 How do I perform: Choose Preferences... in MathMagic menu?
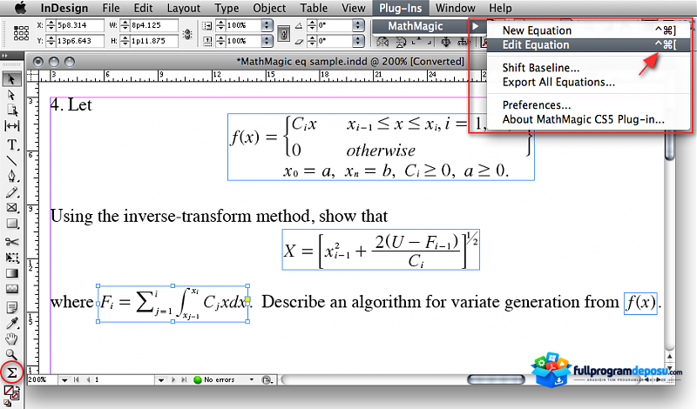589,105
